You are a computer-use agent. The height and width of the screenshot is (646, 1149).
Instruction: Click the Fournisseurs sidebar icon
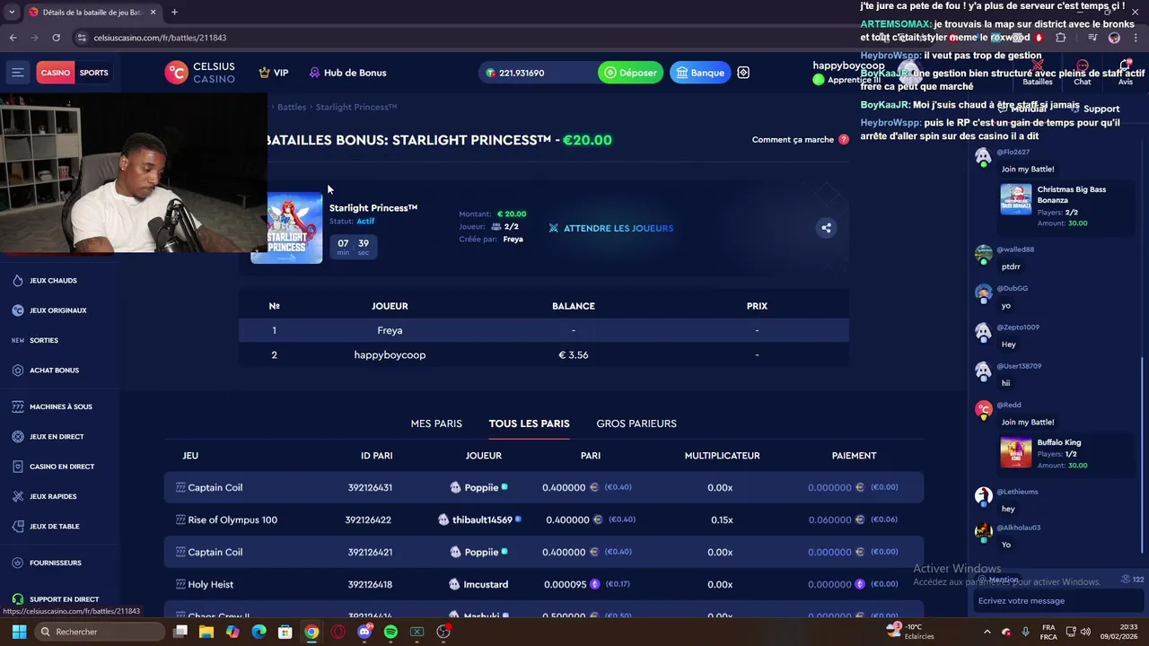[18, 563]
